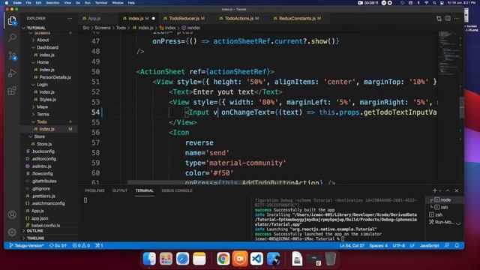Image resolution: width=480 pixels, height=270 pixels.
Task: Click the editor vertical scrollbar
Action: [x=462, y=107]
